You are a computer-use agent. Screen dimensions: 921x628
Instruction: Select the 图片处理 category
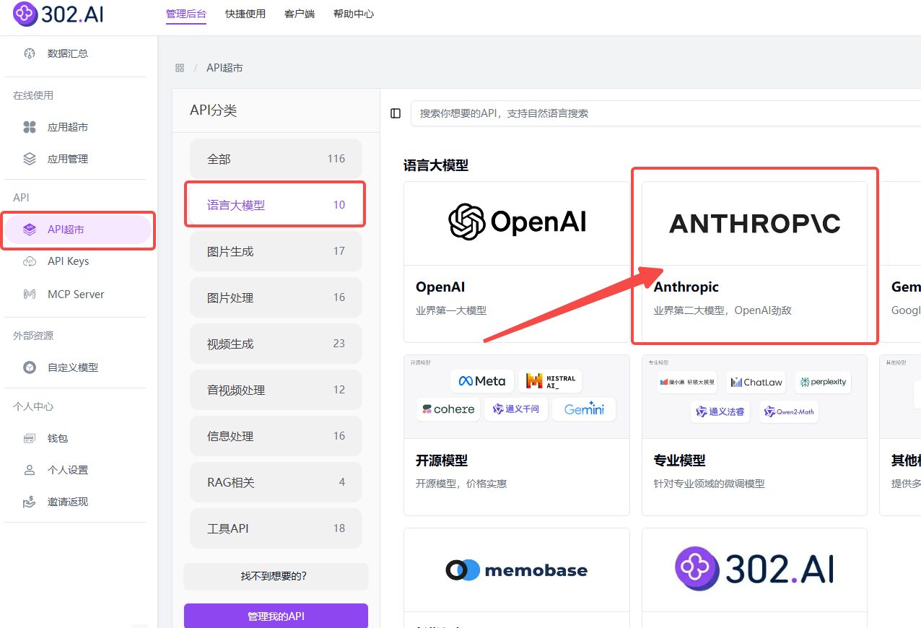coord(276,297)
